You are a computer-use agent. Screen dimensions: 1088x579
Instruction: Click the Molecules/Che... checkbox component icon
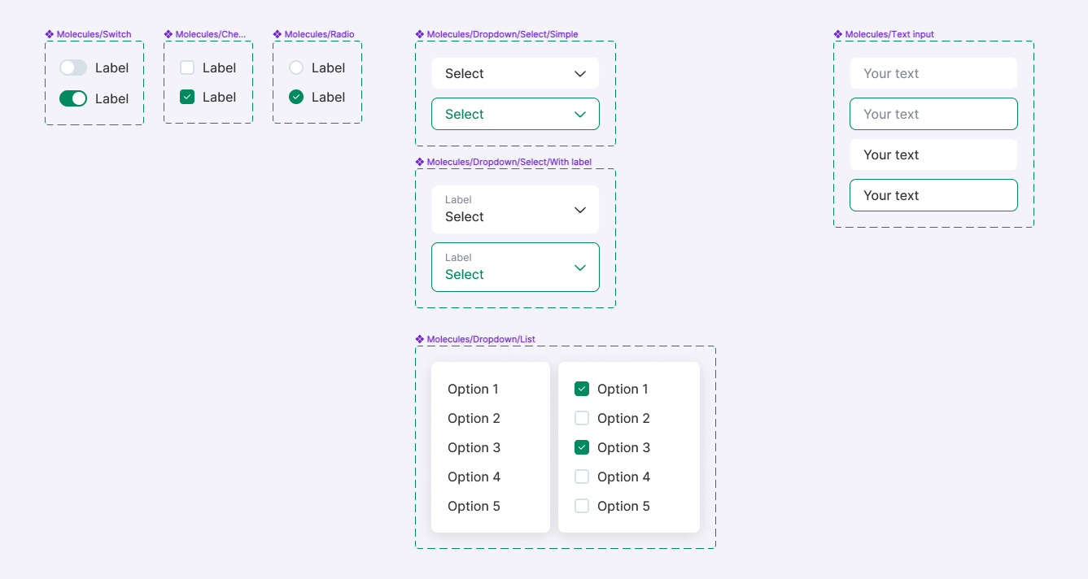coord(168,34)
